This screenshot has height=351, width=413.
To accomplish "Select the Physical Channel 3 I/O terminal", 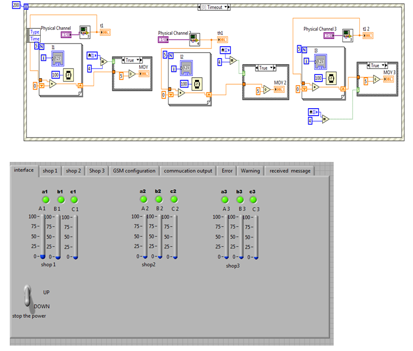I will [x=329, y=35].
